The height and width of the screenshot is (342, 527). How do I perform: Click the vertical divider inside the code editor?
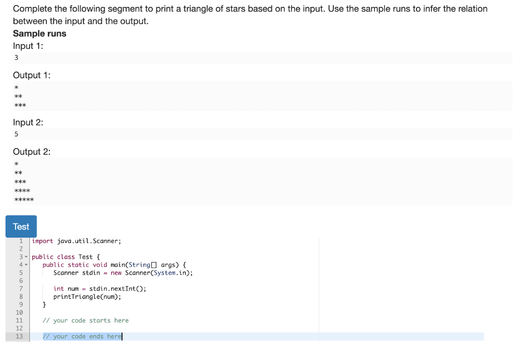tap(319, 288)
